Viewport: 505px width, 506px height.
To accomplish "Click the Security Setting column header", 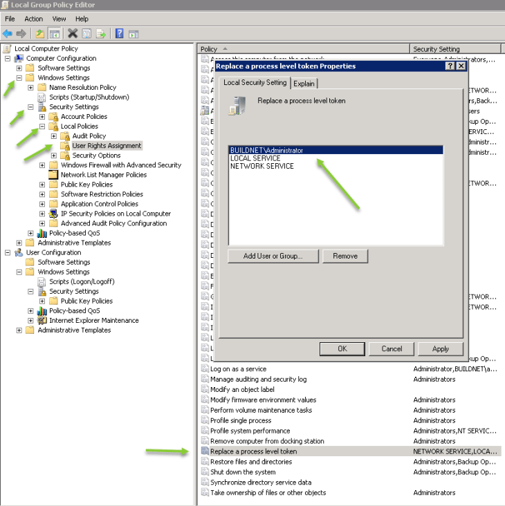I will click(x=436, y=49).
